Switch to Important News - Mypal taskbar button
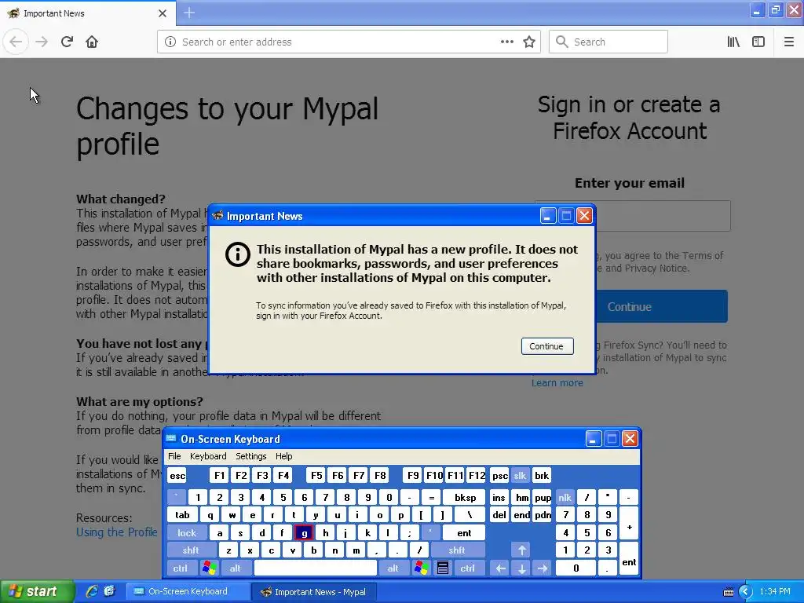The image size is (804, 603). pyautogui.click(x=314, y=592)
